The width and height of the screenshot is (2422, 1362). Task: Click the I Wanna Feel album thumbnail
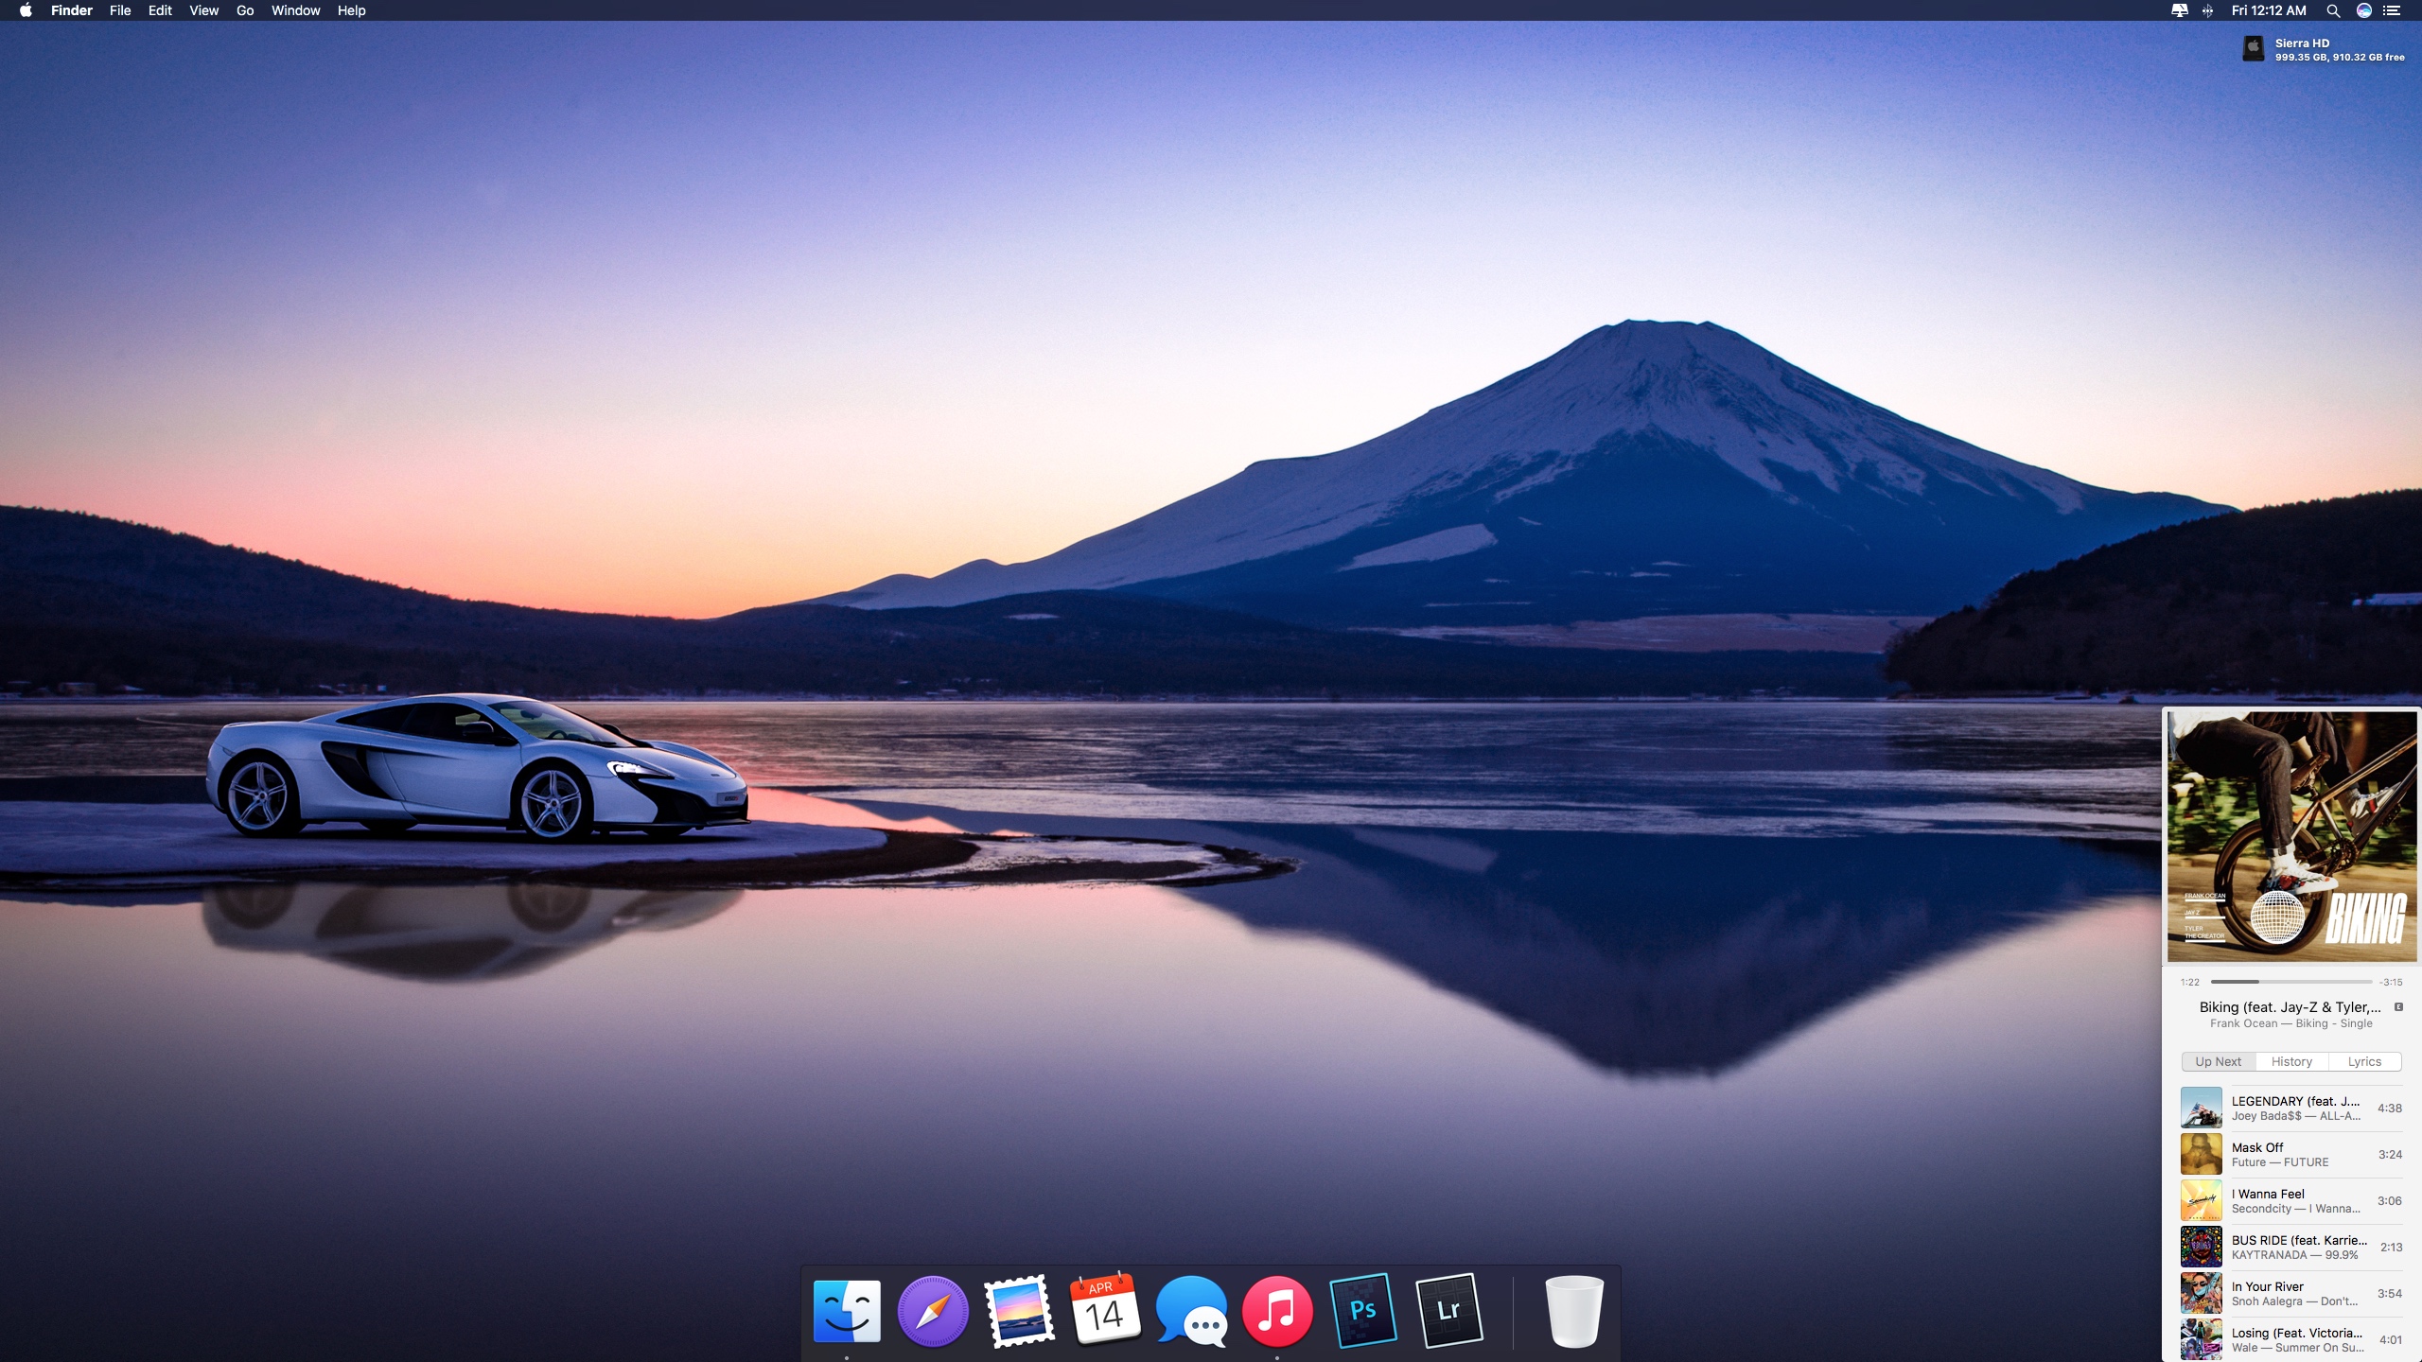[x=2202, y=1200]
